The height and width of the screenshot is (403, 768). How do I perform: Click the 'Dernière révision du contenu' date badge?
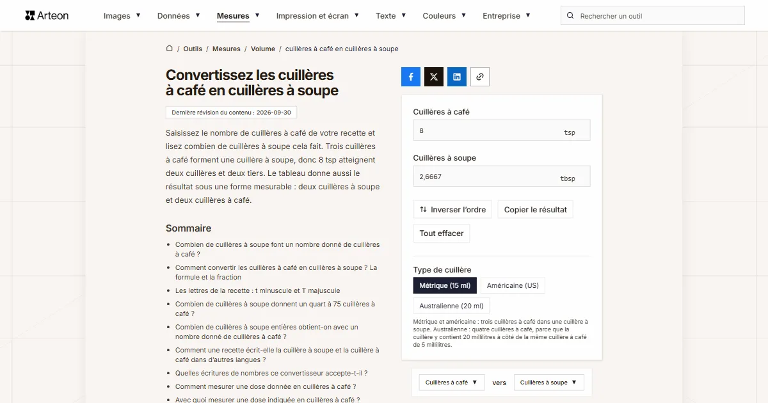coord(231,113)
